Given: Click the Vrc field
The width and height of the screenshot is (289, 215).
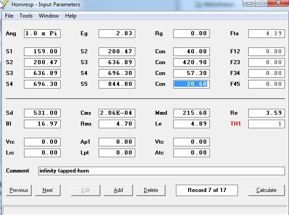Looking at the screenshot, I should (x=42, y=142).
